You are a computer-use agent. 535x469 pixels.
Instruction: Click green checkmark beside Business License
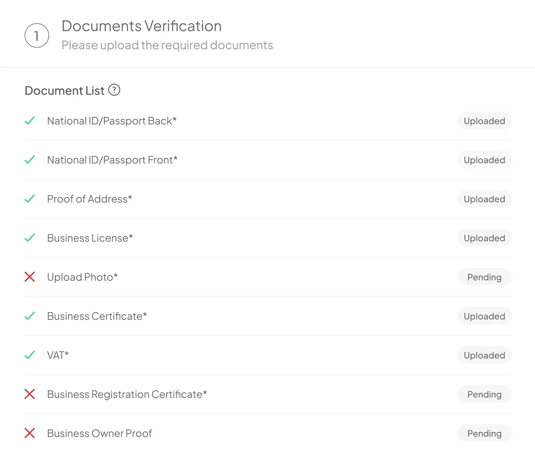tap(30, 238)
